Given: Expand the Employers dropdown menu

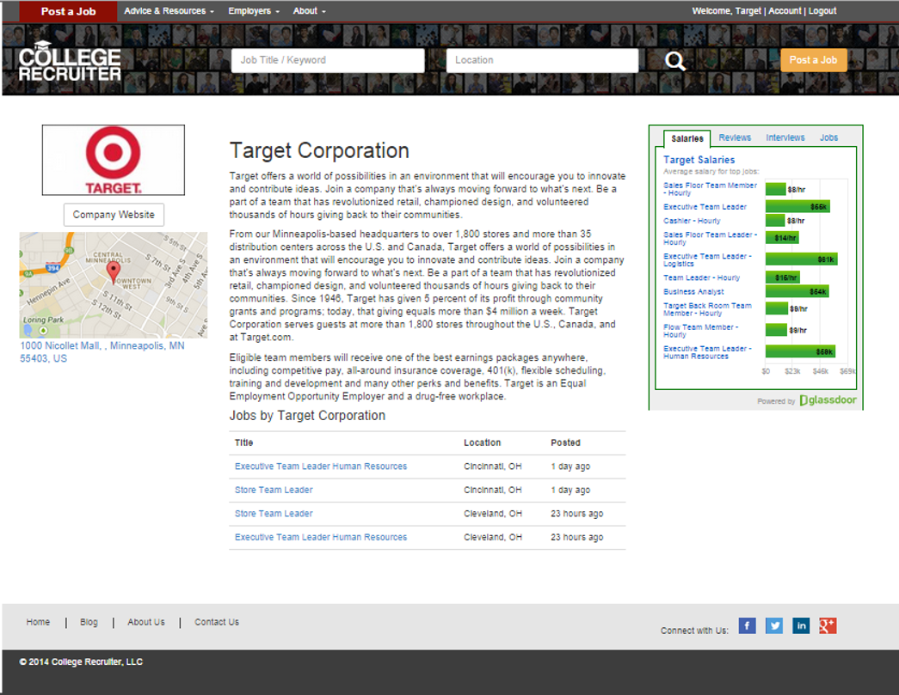Looking at the screenshot, I should click(254, 11).
